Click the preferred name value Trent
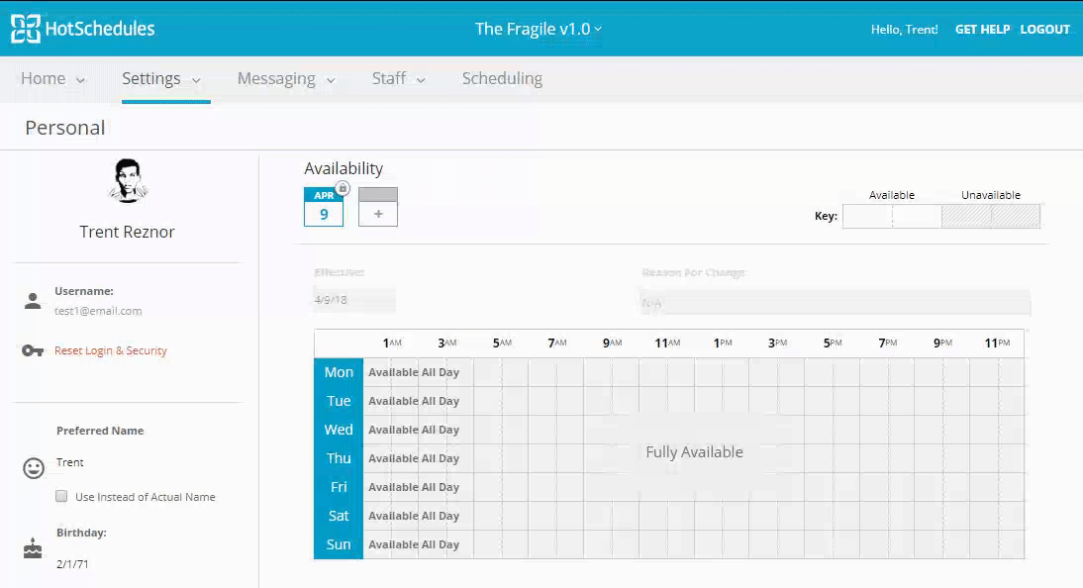The width and height of the screenshot is (1083, 588). (69, 462)
